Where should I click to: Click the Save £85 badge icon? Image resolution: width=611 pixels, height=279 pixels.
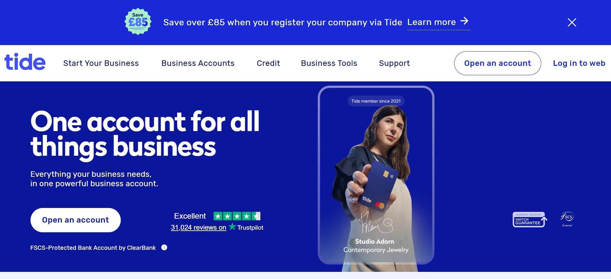(x=138, y=22)
